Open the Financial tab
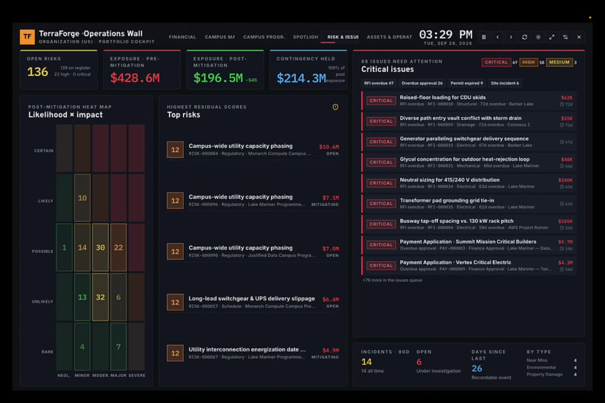The width and height of the screenshot is (605, 403). (x=182, y=37)
